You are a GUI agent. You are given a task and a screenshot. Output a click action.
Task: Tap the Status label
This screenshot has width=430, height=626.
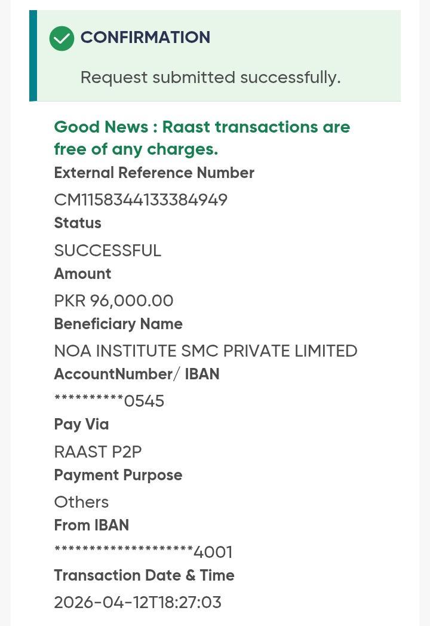pos(78,223)
